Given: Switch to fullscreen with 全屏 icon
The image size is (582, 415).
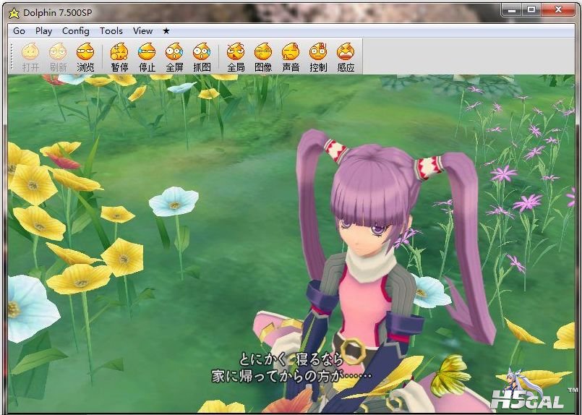Looking at the screenshot, I should (174, 57).
